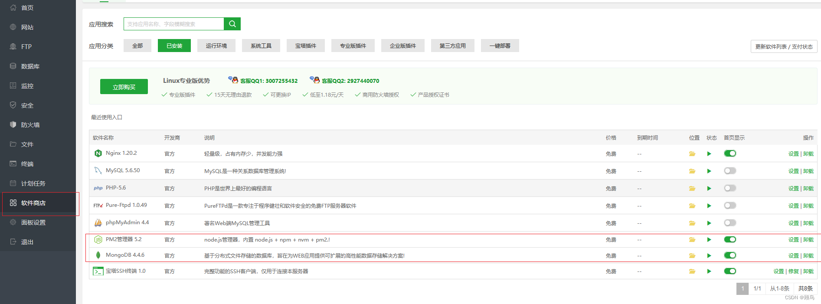The image size is (821, 304).
Task: Click the php logo icon
Action: point(98,188)
